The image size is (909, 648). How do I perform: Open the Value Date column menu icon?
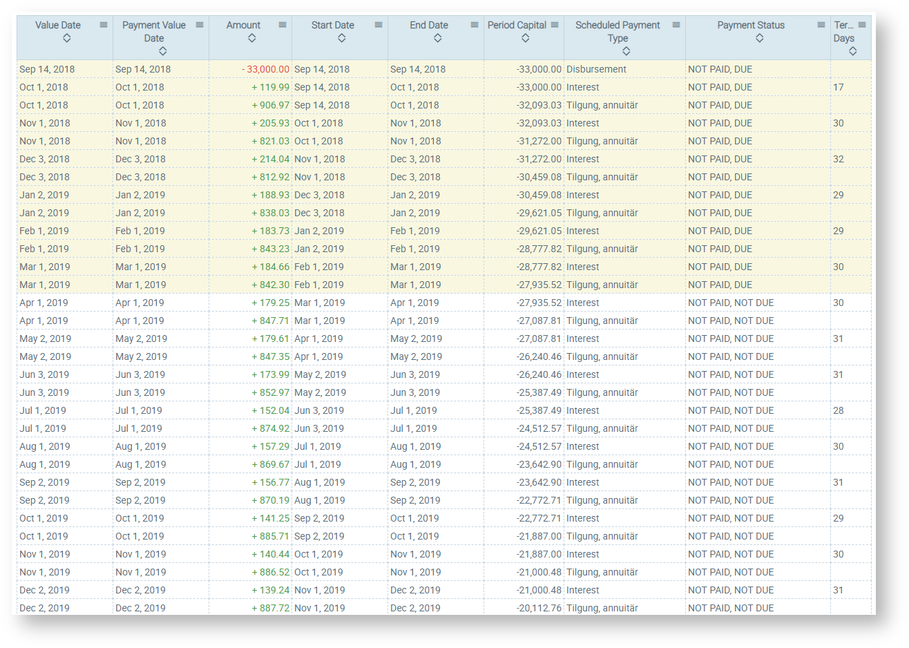point(104,25)
